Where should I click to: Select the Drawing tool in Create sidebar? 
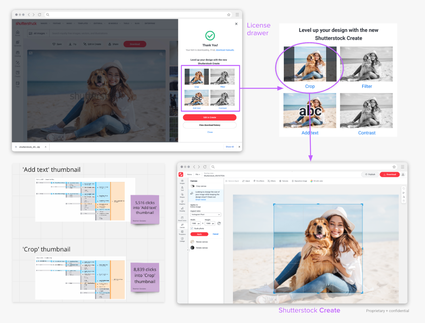pos(182,209)
